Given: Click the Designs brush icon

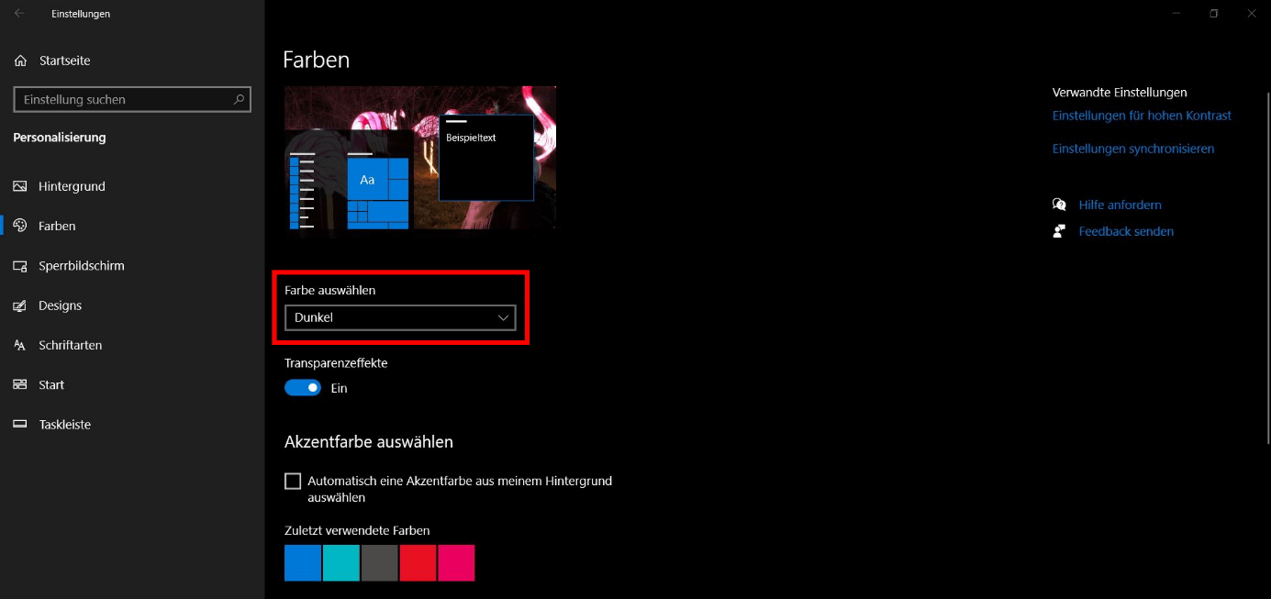Looking at the screenshot, I should (x=20, y=305).
